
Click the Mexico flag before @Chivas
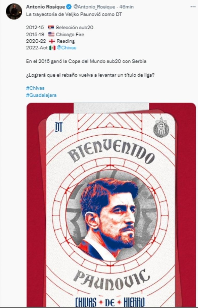pyautogui.click(x=52, y=48)
